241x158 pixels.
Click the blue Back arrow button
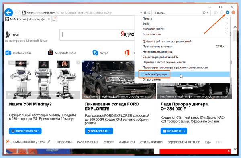tap(8, 12)
